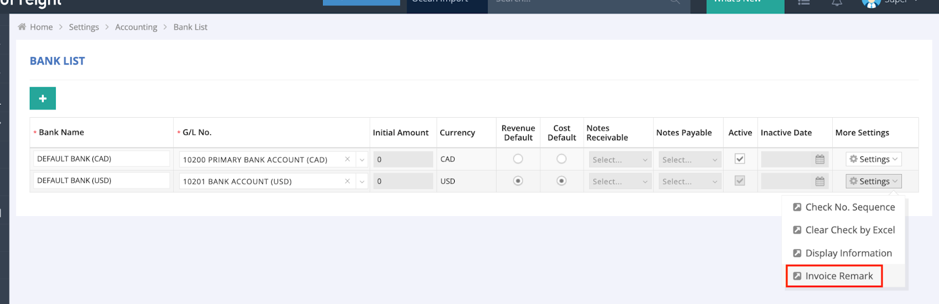Select Check No. Sequence menu item
This screenshot has width=939, height=304.
click(849, 207)
